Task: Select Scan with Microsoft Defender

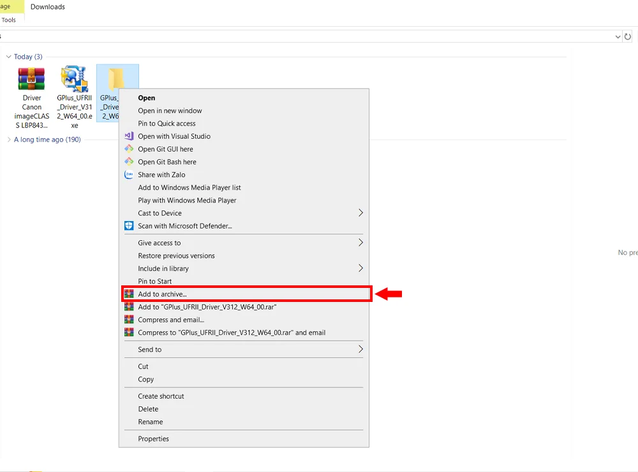Action: pos(244,226)
